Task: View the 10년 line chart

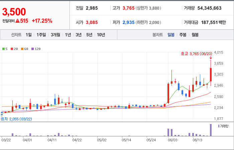Action: pyautogui.click(x=101, y=35)
